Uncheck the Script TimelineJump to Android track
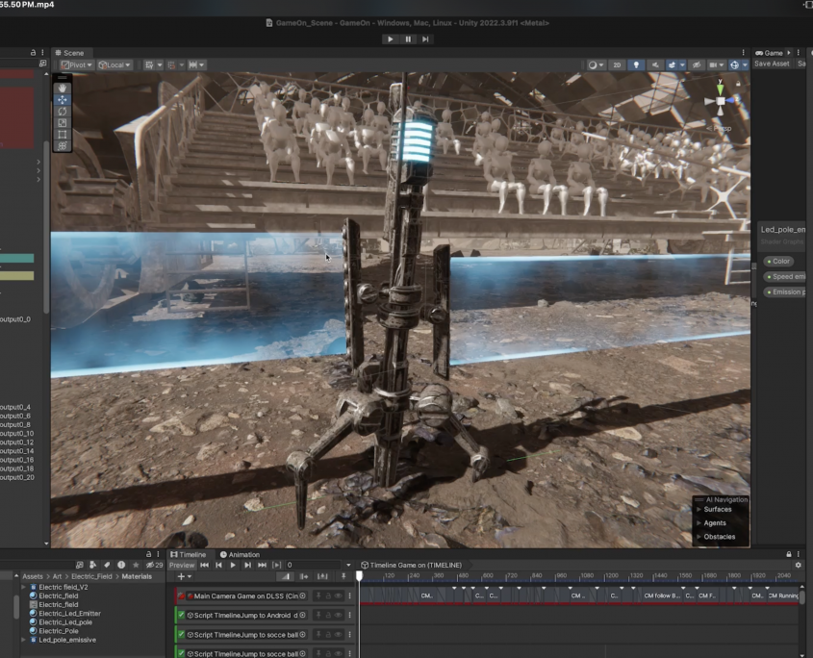This screenshot has height=658, width=813. (181, 615)
